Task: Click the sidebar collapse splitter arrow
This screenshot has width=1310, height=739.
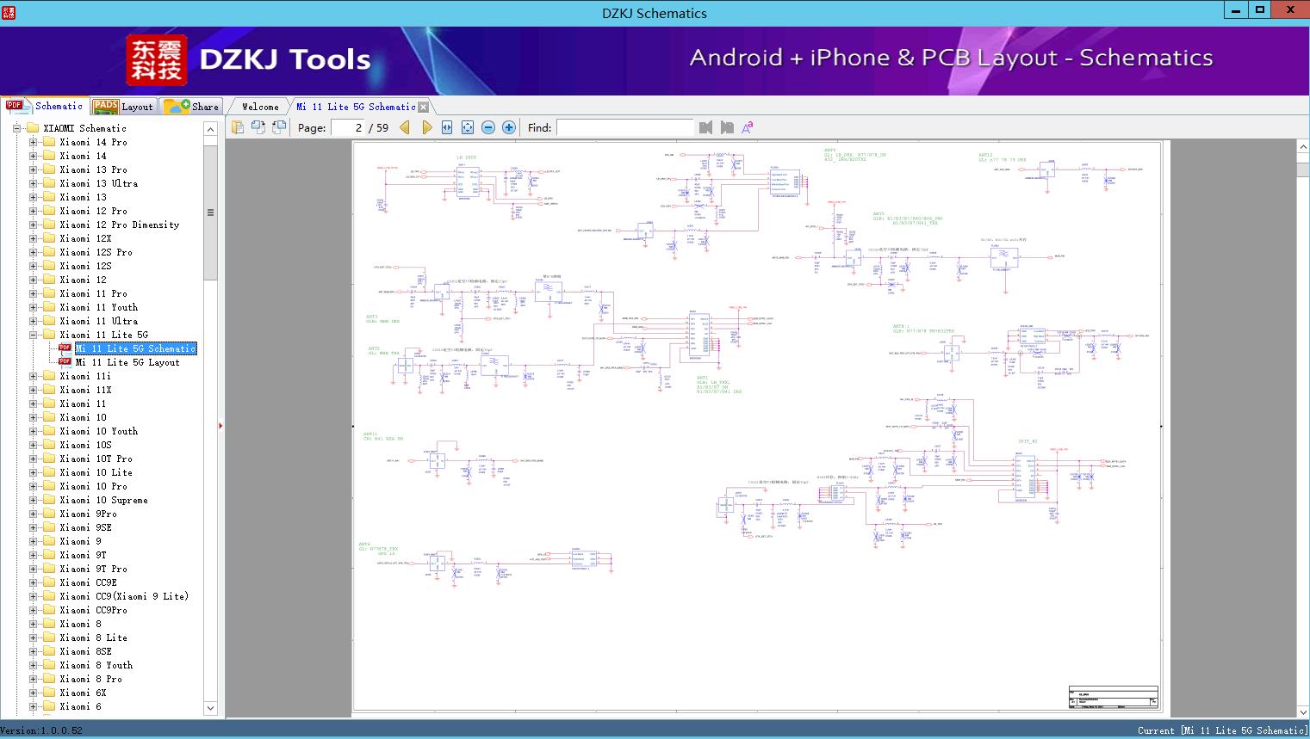Action: (220, 426)
